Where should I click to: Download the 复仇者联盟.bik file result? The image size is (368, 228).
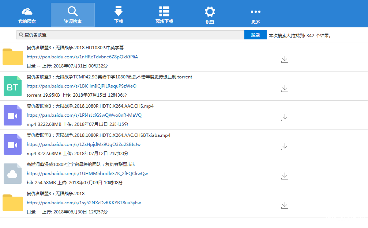pos(285,176)
